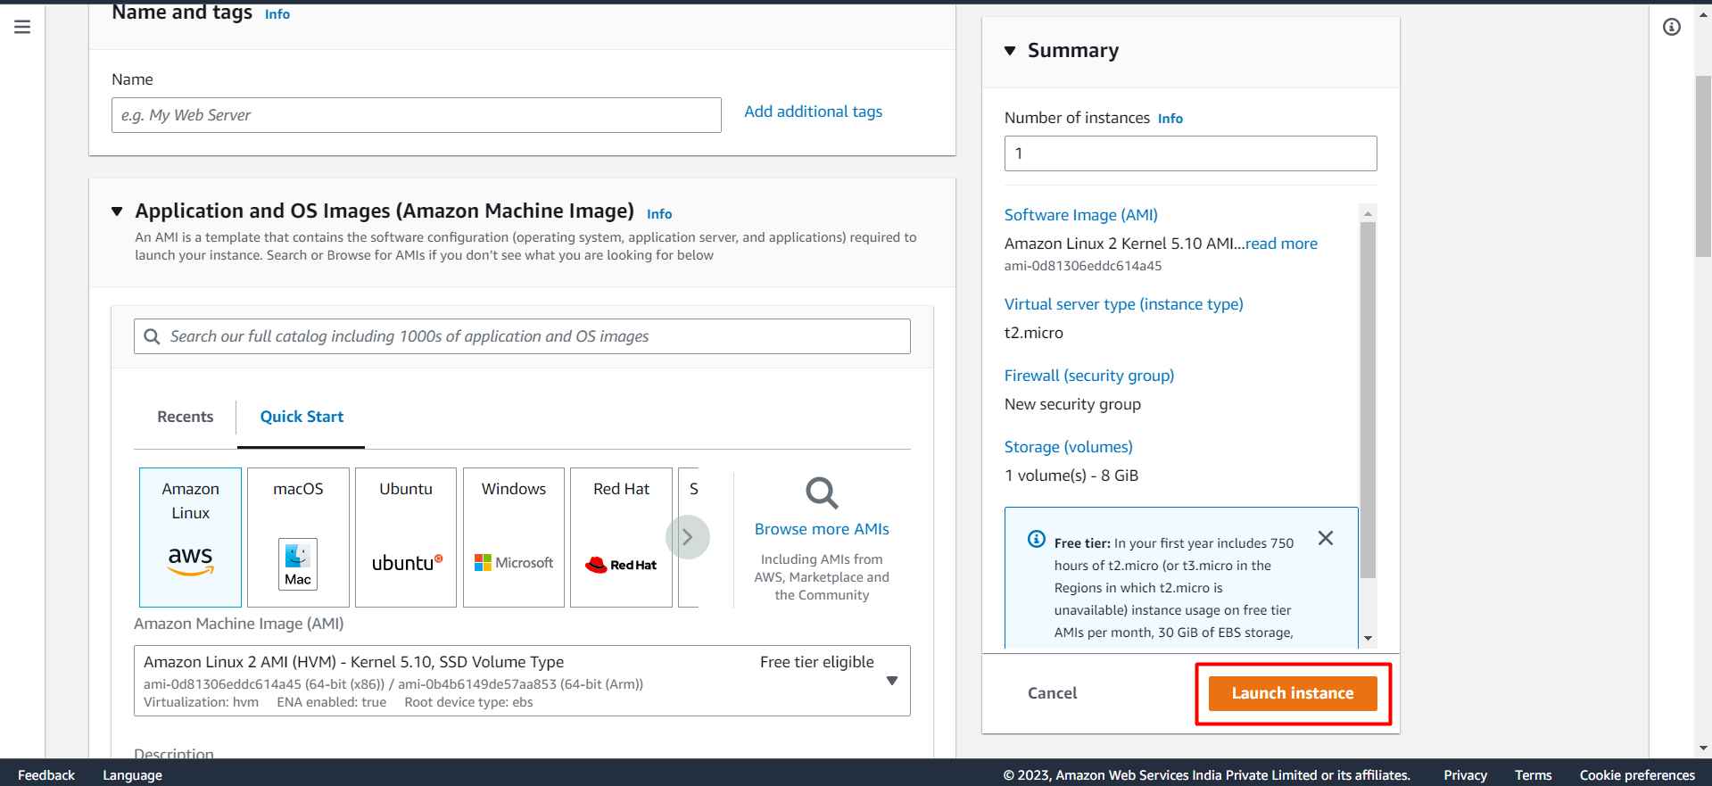Select the Red Hat AMI tile
Screen dimensions: 1712x786
tap(621, 537)
